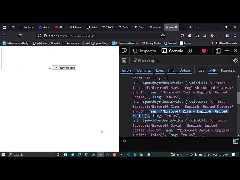This screenshot has width=240, height=180.
Task: Switch to the TEXT TO SP tab
Action: pyautogui.click(x=108, y=27)
